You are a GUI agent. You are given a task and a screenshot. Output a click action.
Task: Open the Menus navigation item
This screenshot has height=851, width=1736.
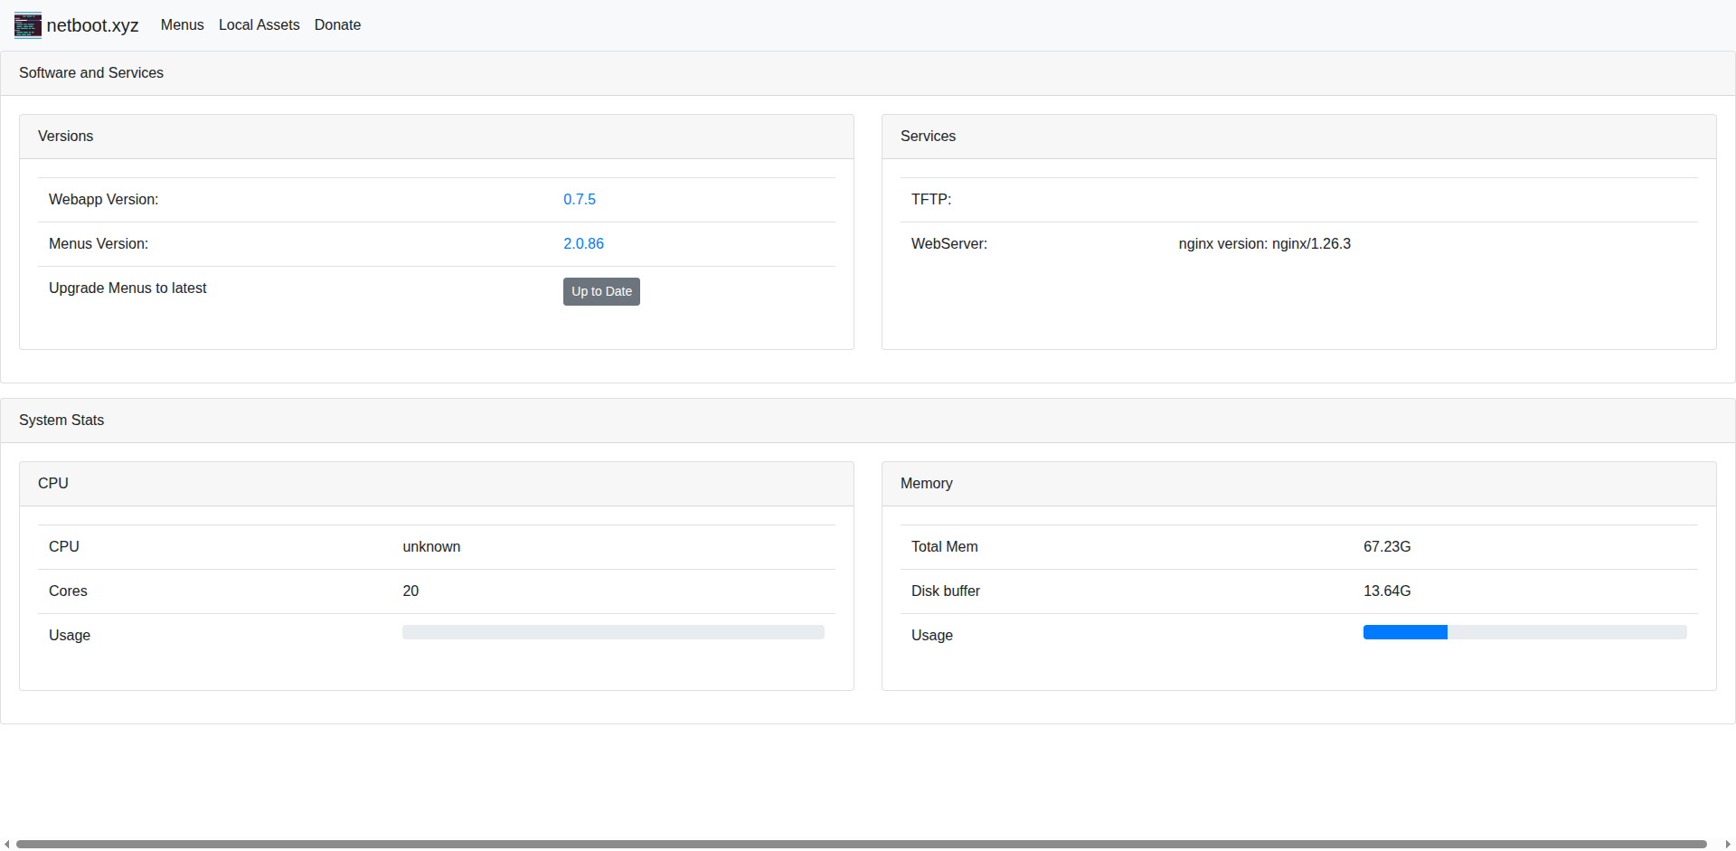tap(182, 25)
